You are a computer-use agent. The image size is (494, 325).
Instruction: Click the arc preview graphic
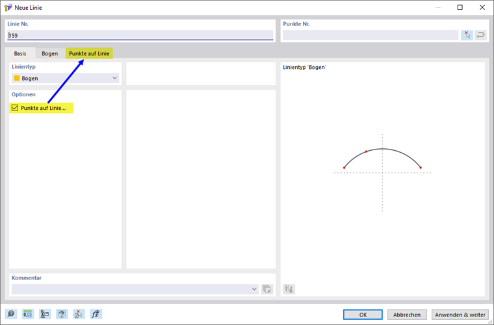click(x=382, y=173)
